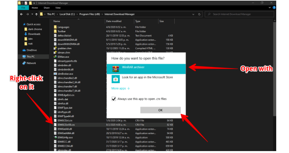
Task: Sort by Name column header
Action: coord(57,21)
